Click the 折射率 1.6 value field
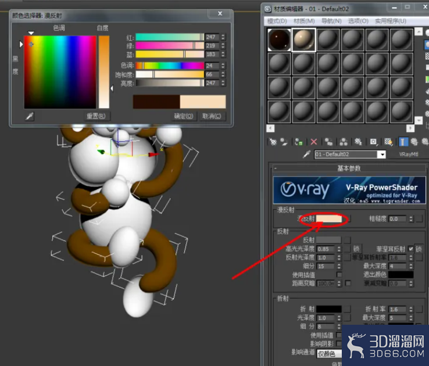The width and height of the screenshot is (429, 366). [x=398, y=310]
